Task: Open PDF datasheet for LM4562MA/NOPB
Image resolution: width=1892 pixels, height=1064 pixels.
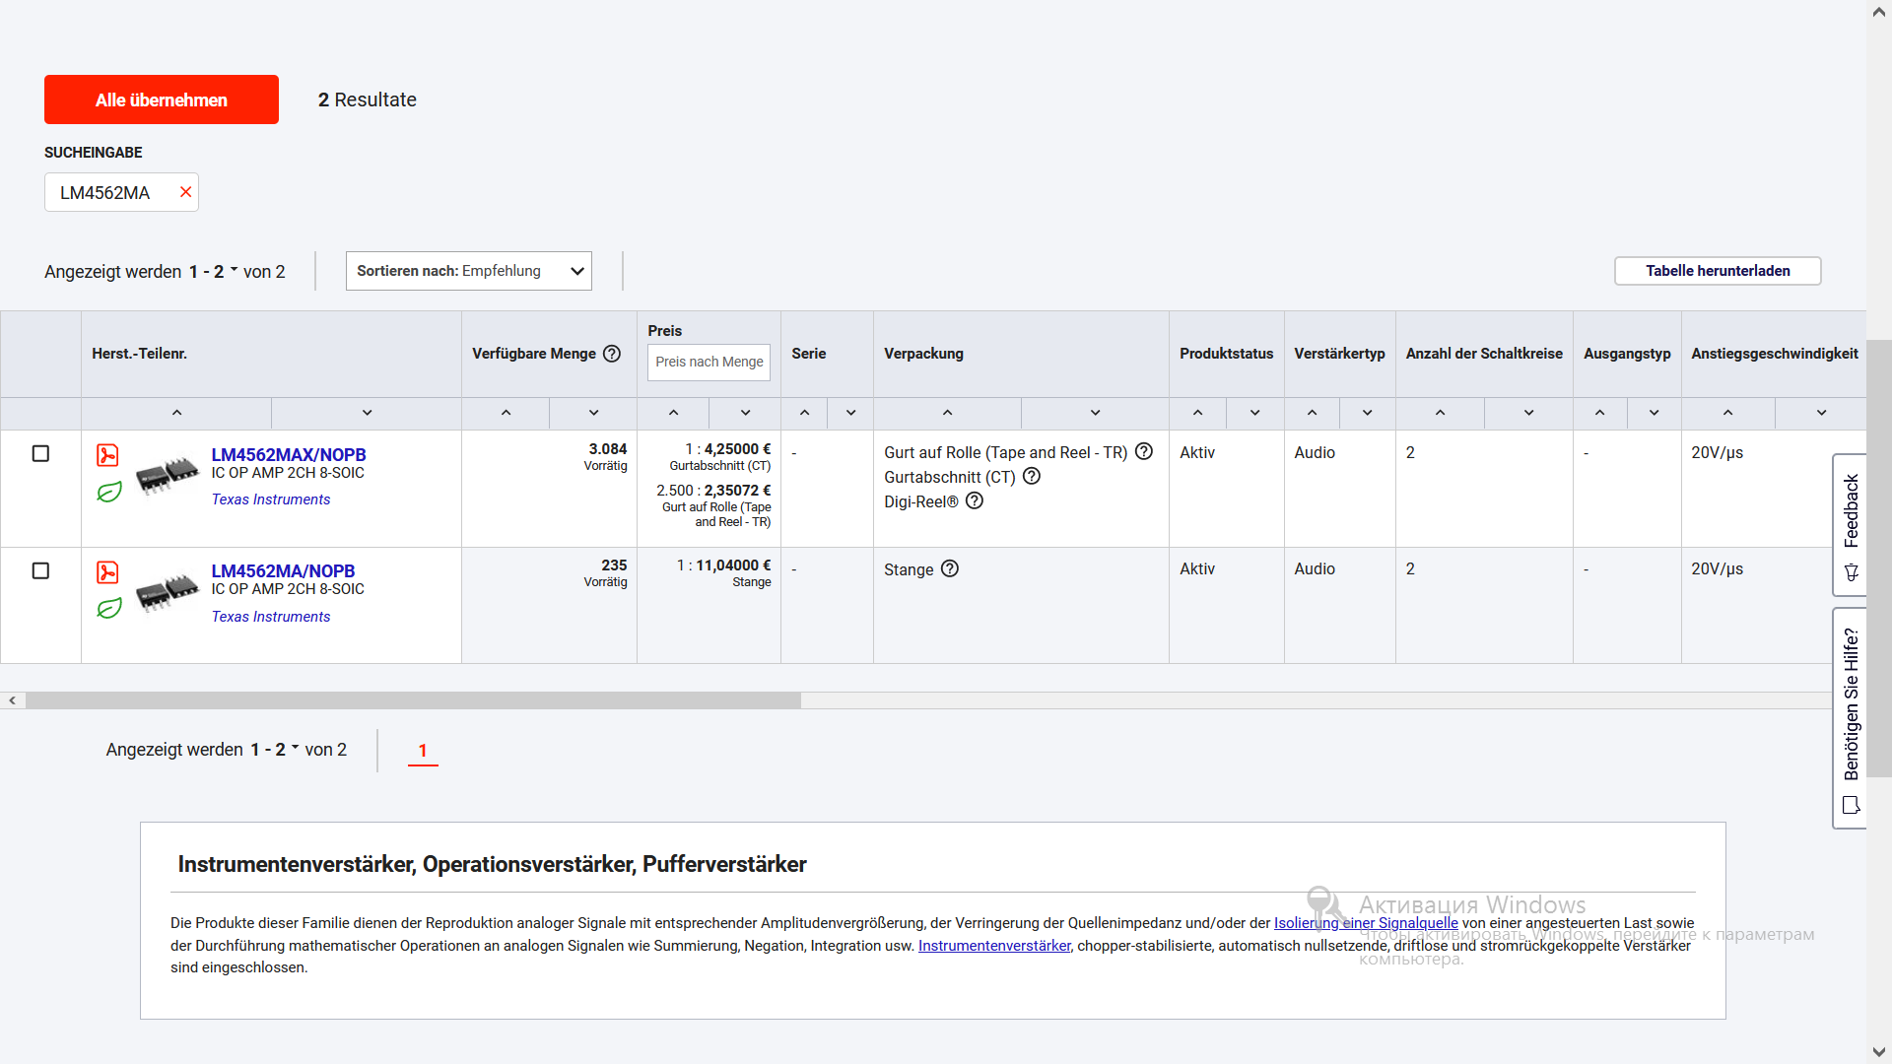Action: pos(107,572)
